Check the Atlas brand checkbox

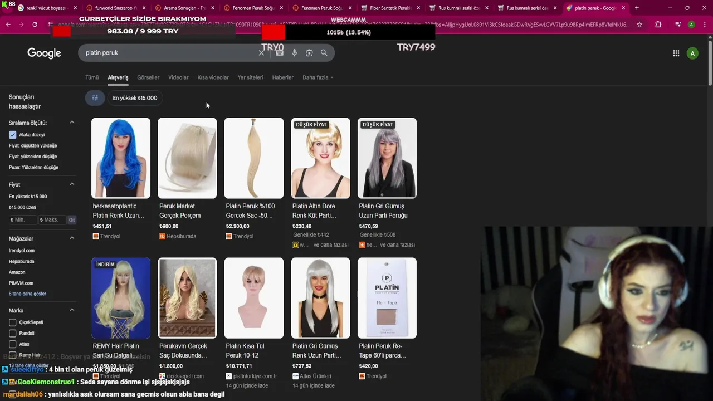click(x=12, y=344)
